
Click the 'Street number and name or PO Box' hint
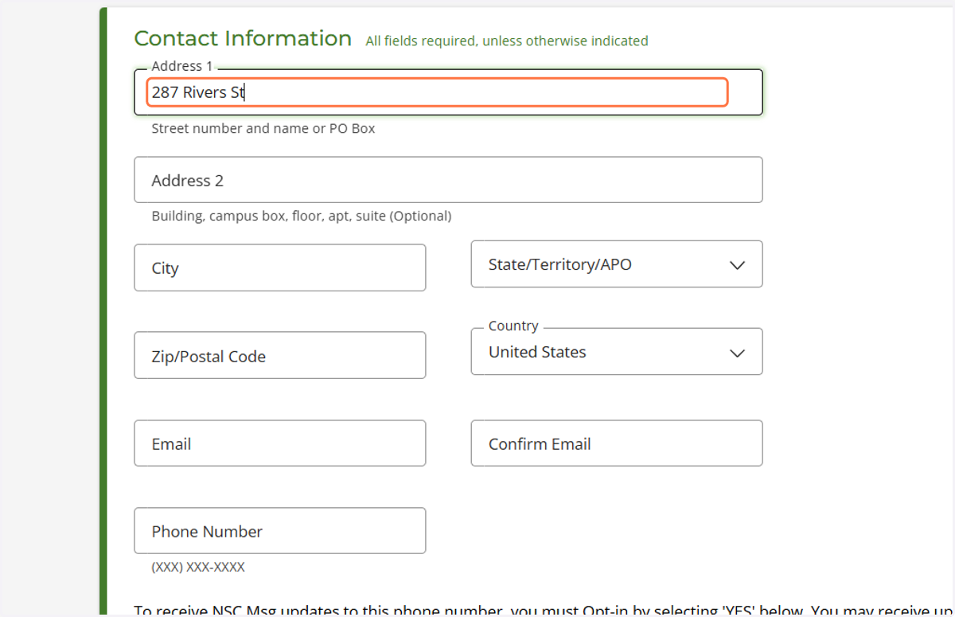263,128
